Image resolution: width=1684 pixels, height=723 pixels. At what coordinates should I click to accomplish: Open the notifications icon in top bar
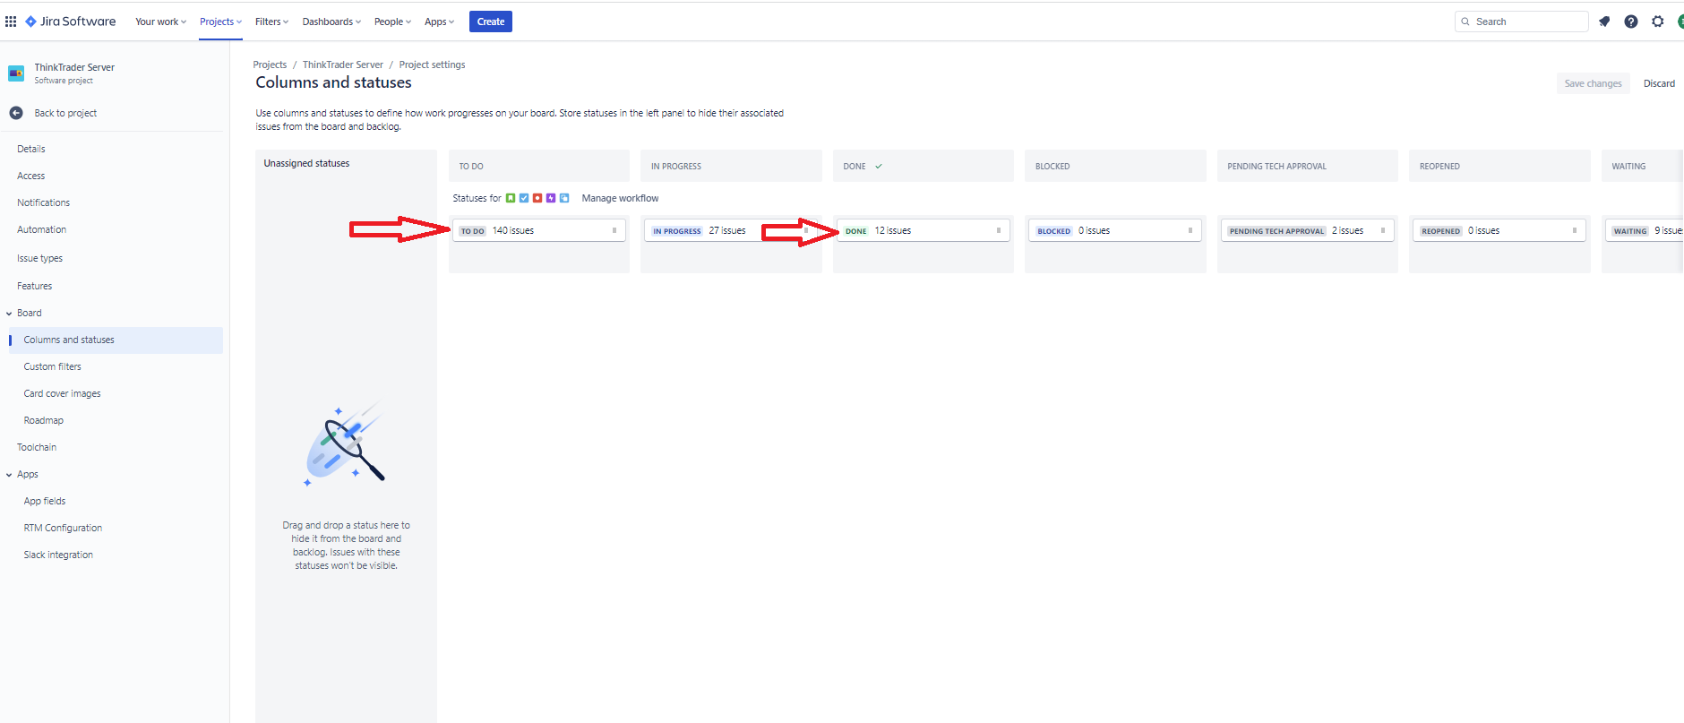(x=1604, y=22)
